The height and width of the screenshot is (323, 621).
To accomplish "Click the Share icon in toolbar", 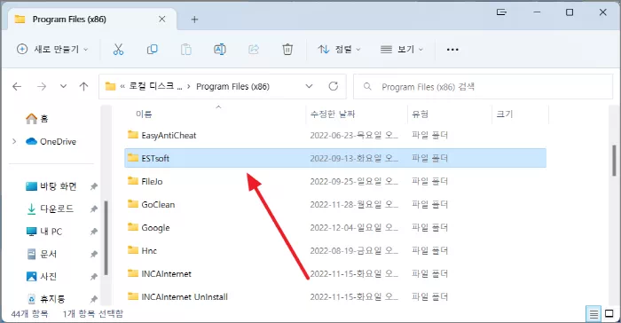I will click(254, 50).
